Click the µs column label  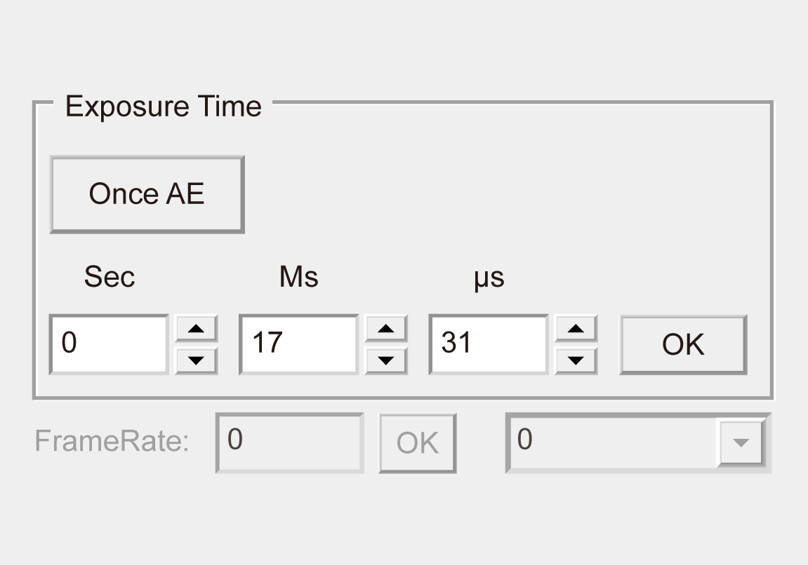pyautogui.click(x=489, y=278)
